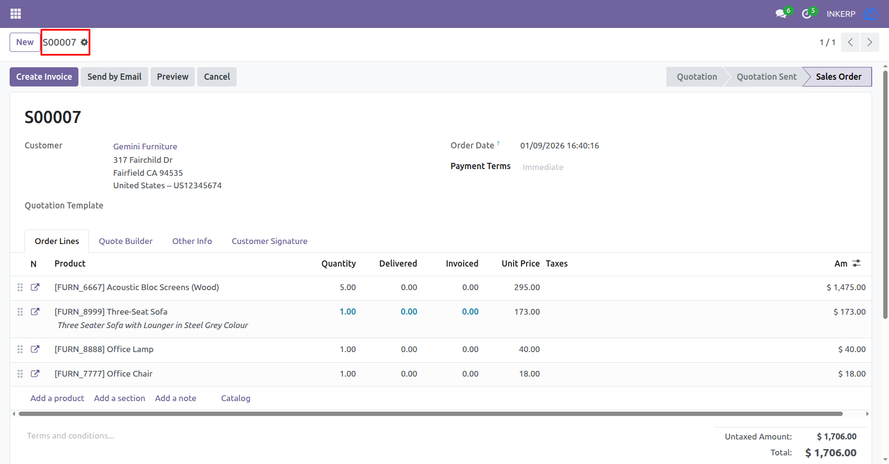
Task: Switch to the Order Lines tab
Action: pyautogui.click(x=57, y=241)
